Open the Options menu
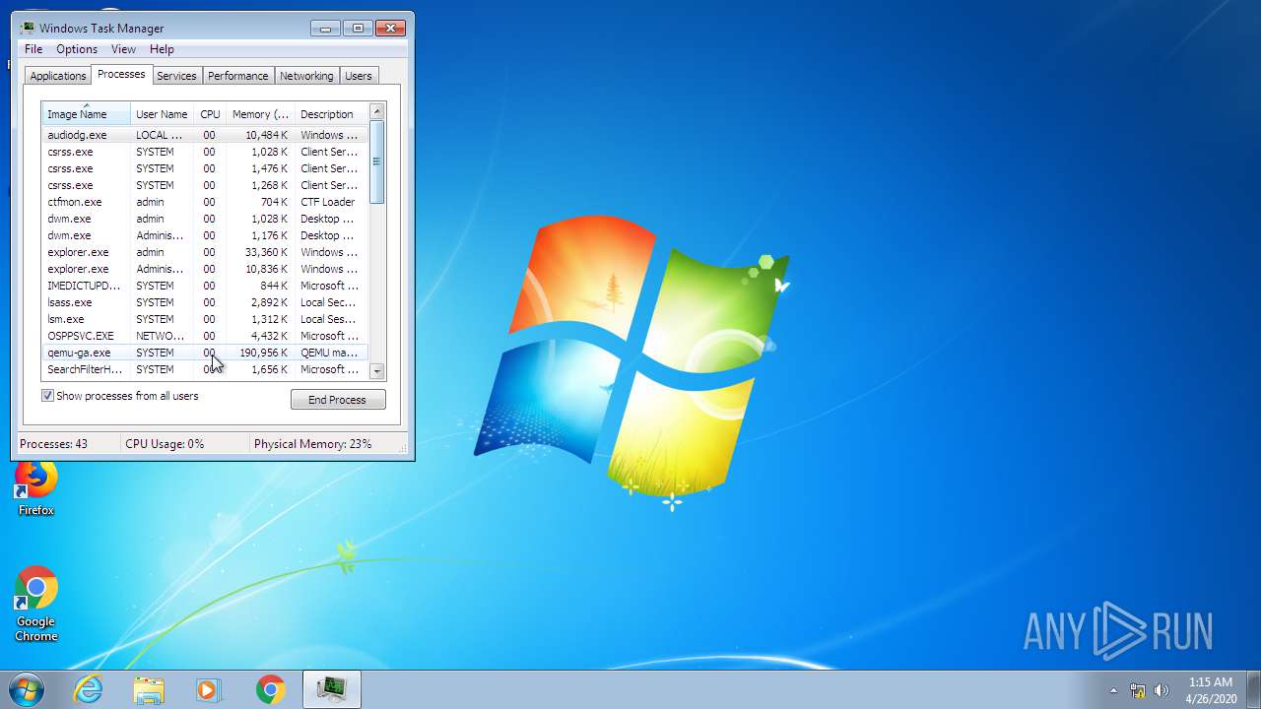Viewport: 1261px width, 709px height. pos(77,49)
